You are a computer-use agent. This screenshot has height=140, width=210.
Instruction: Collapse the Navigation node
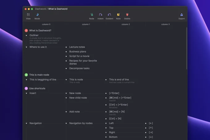[26, 123]
